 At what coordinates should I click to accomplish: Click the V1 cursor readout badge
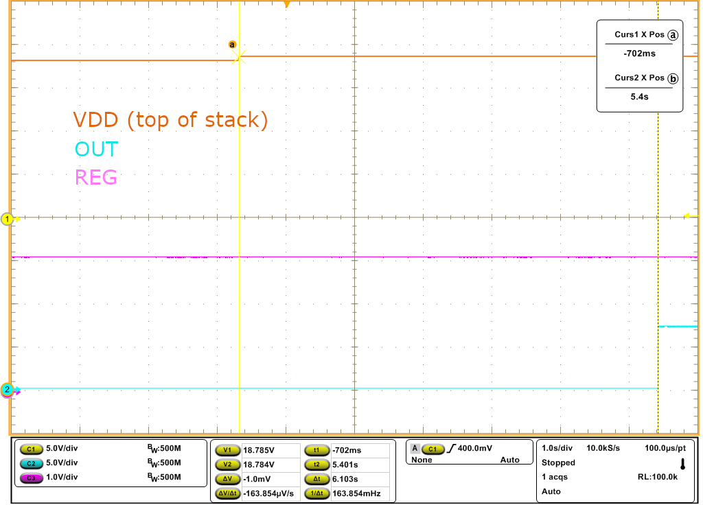(x=227, y=450)
